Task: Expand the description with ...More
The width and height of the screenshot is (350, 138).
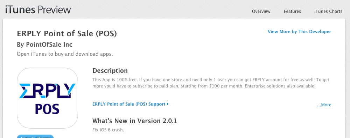Action: click(x=324, y=105)
